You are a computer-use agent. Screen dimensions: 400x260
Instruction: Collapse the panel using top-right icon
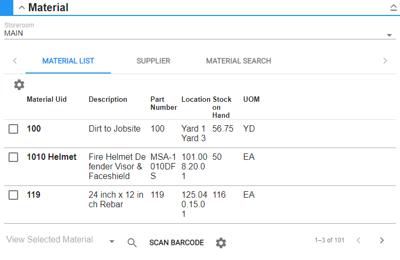[x=393, y=7]
